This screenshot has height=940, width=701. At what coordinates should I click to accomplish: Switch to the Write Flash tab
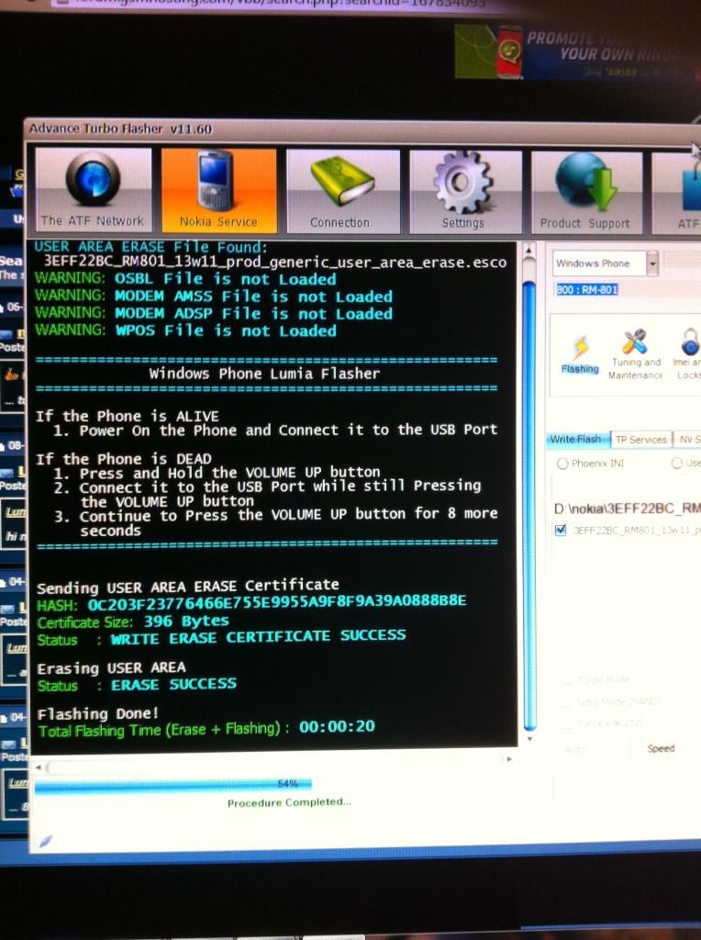coord(576,440)
